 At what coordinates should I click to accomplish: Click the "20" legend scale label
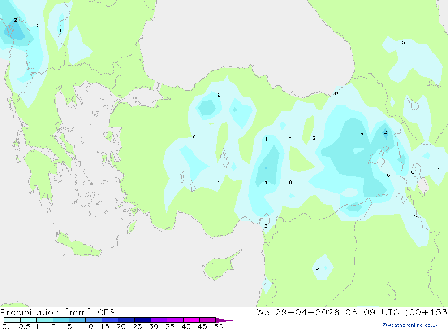pos(121,326)
